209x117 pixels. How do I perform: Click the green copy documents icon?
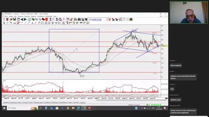33,19
